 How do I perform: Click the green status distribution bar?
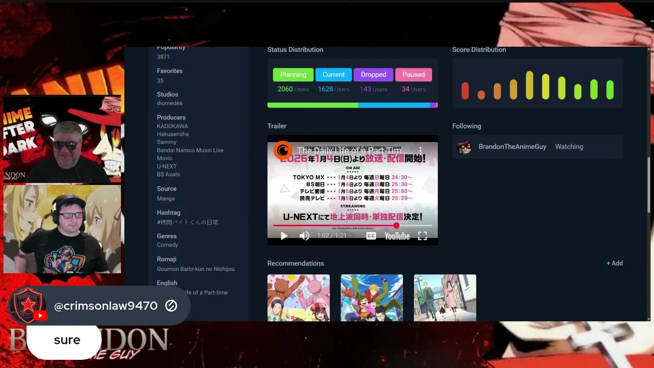coord(313,105)
